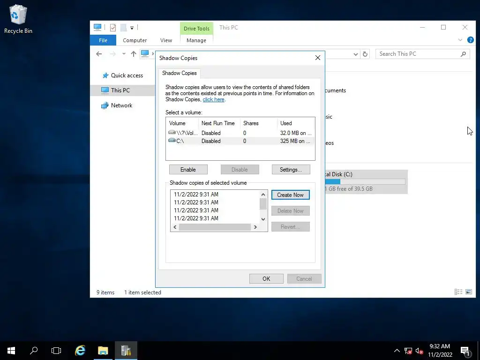Select Quick access in navigation pane

(122, 75)
